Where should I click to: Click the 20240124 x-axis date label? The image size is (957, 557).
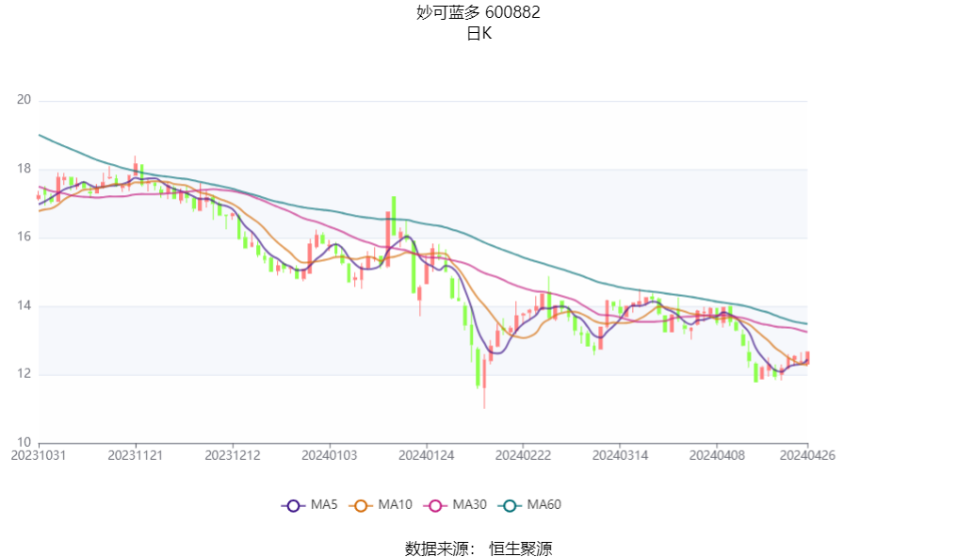[426, 455]
